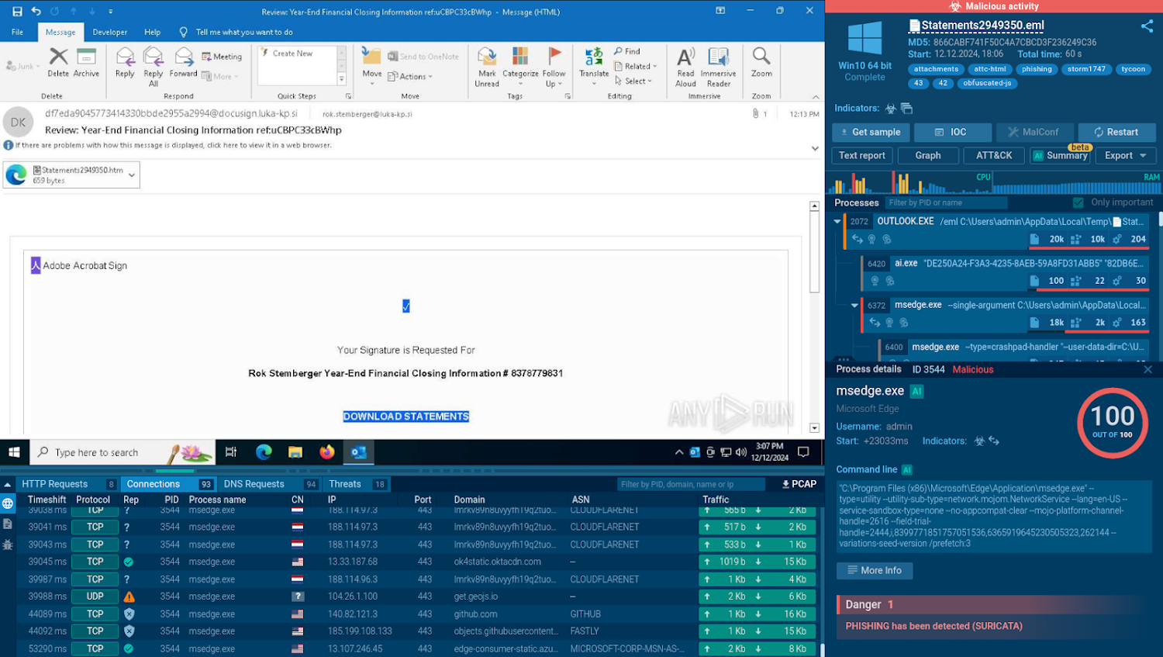1163x657 pixels.
Task: Switch to DNS Requests tab
Action: [x=268, y=484]
